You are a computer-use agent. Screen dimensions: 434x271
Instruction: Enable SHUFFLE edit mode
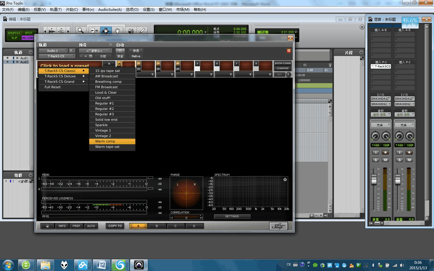click(x=14, y=33)
